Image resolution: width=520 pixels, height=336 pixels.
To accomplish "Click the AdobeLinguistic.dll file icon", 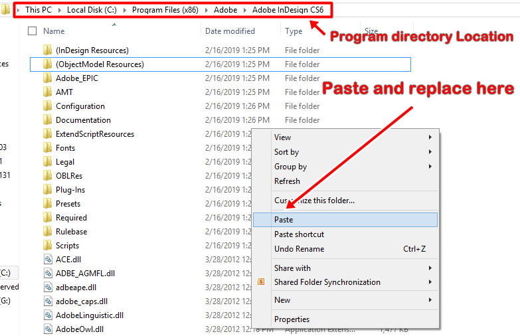I will 48,315.
